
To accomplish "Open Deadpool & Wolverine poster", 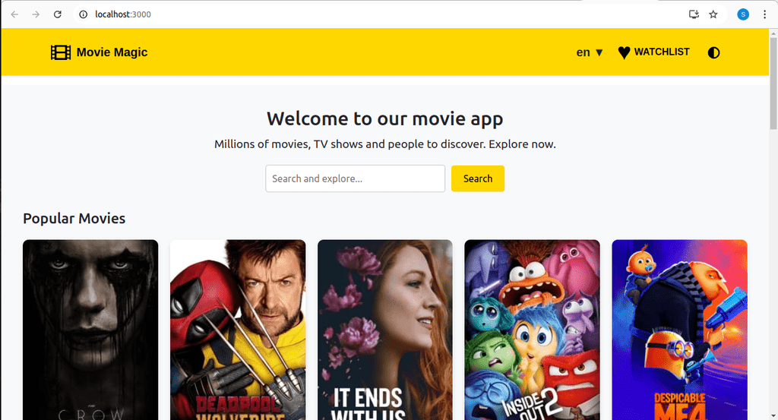I will pyautogui.click(x=238, y=330).
